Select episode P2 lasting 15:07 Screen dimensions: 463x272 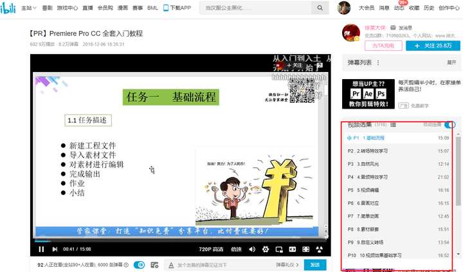point(399,151)
